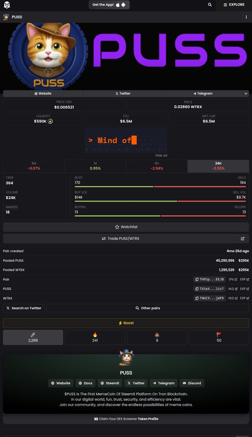Copy the PUSS address TX5eX...3iv7

pyautogui.click(x=209, y=289)
